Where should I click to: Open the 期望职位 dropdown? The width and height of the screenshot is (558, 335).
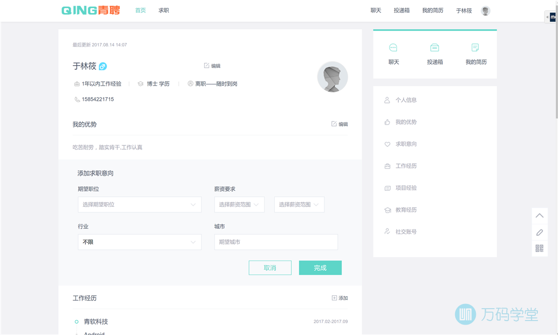click(139, 205)
